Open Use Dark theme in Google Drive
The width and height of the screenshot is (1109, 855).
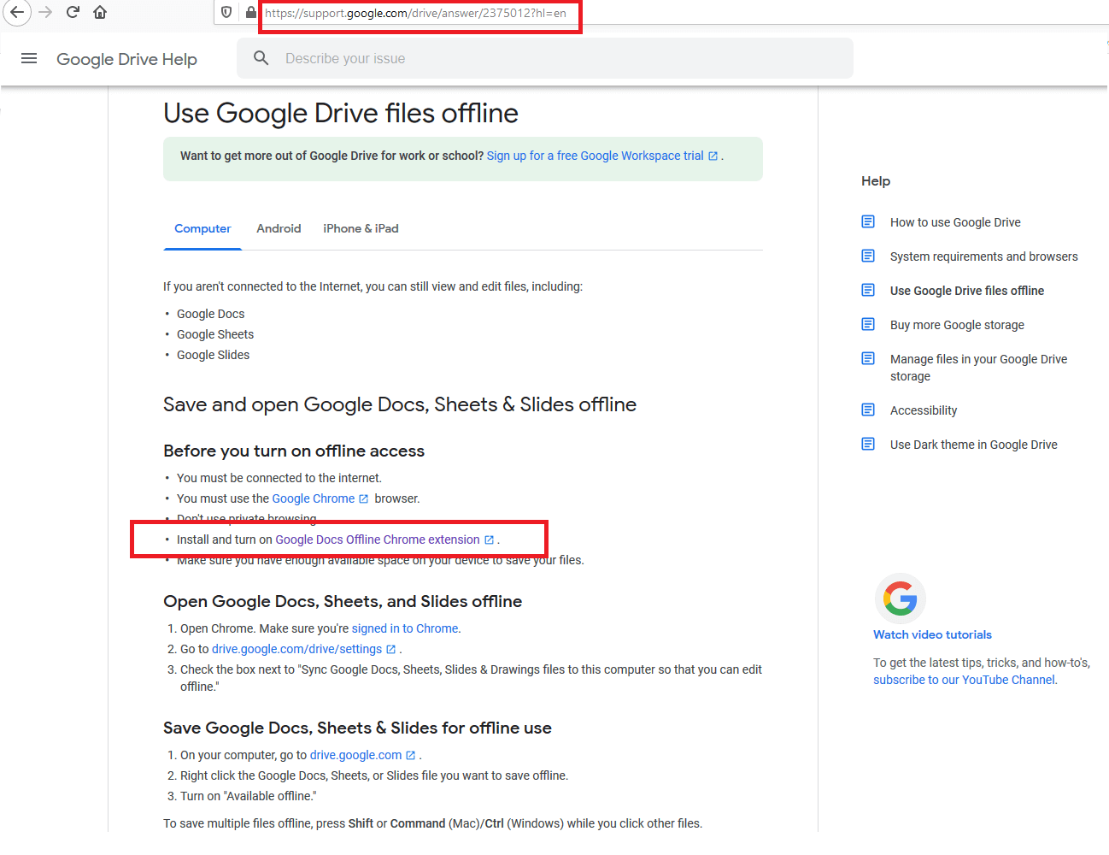click(973, 445)
